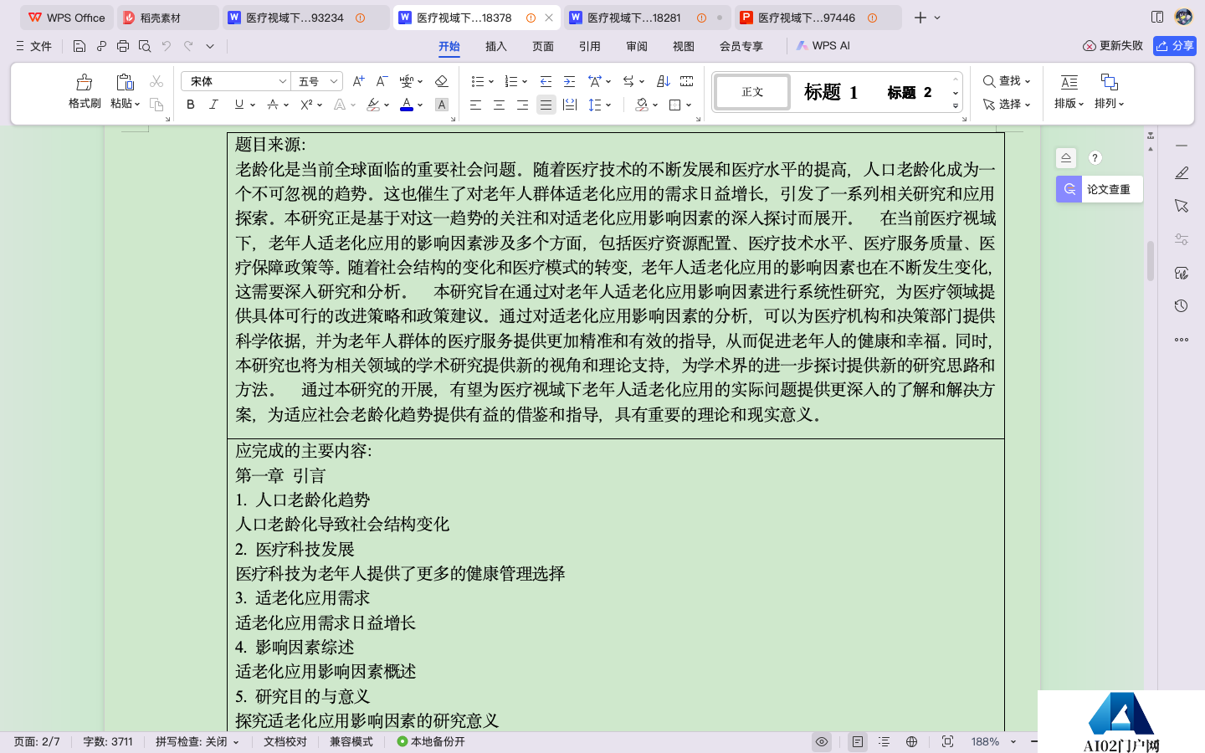
Task: Click the Undo arrow icon
Action: click(x=167, y=46)
